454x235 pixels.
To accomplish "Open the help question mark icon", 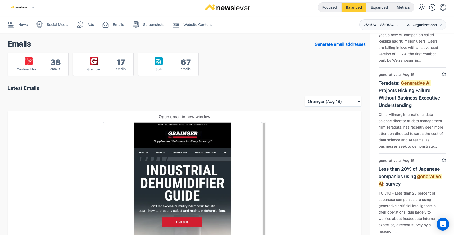I will (x=432, y=7).
